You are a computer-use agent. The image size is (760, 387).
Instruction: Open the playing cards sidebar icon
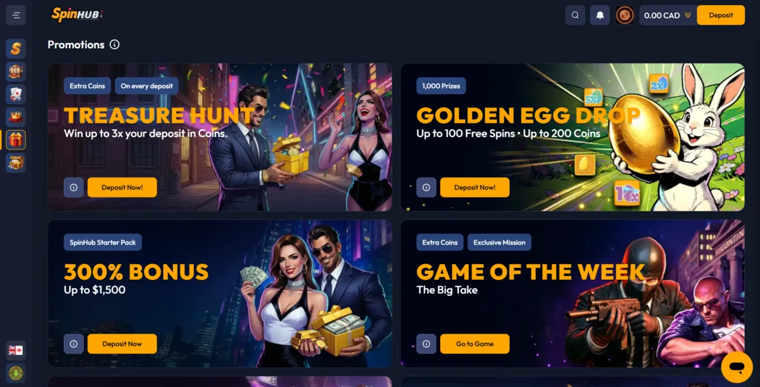16,94
